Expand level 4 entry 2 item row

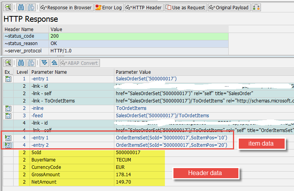point(8,145)
